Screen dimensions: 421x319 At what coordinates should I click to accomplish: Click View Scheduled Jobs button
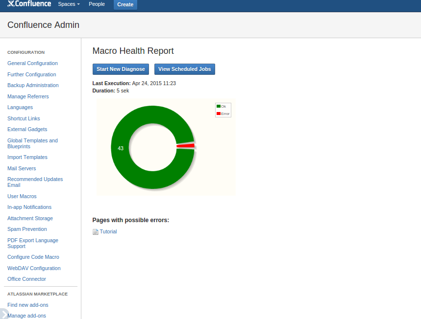pos(184,69)
